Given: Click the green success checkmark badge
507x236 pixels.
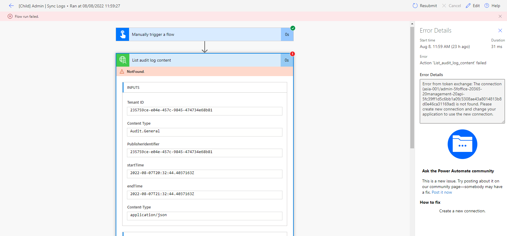Looking at the screenshot, I should (x=293, y=28).
